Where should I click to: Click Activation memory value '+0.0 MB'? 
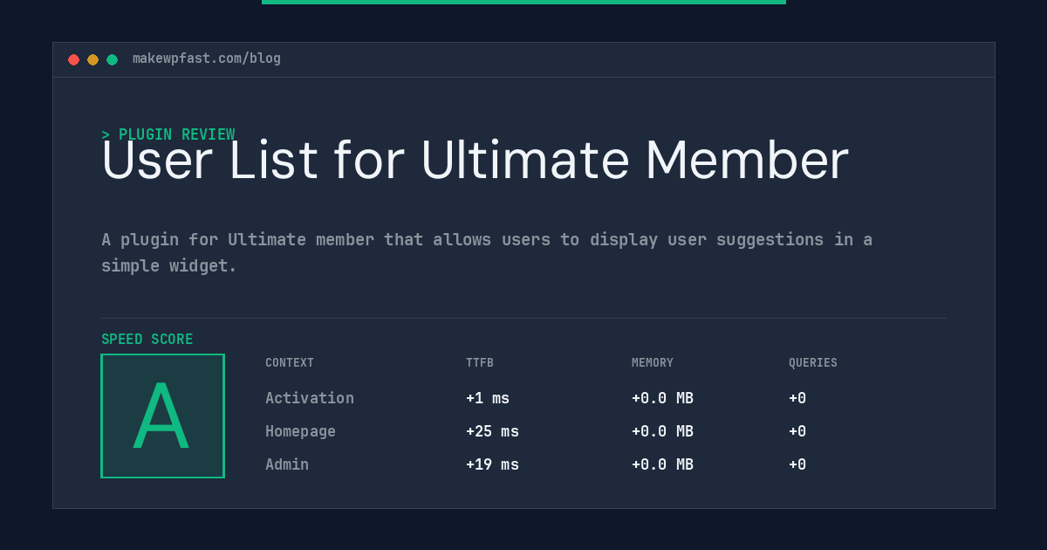(662, 398)
